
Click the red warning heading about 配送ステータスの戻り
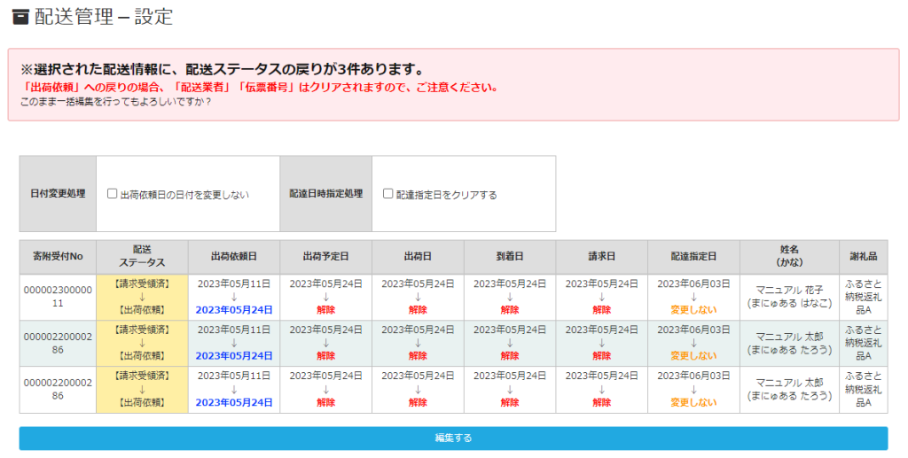point(222,69)
